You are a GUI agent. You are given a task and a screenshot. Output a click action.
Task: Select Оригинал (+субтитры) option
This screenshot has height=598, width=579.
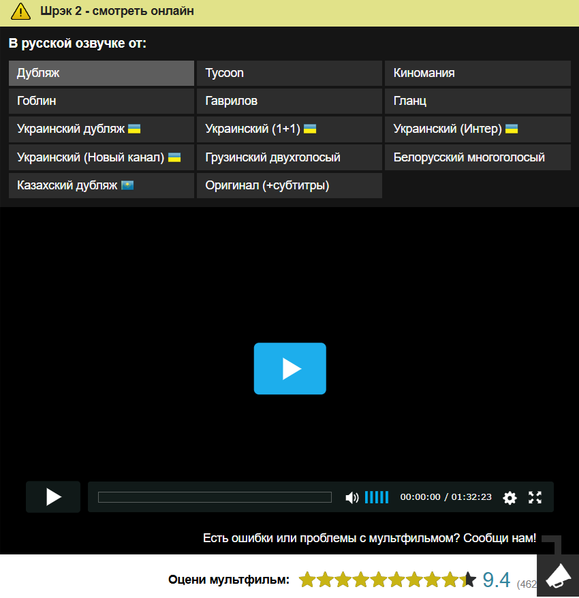(289, 185)
